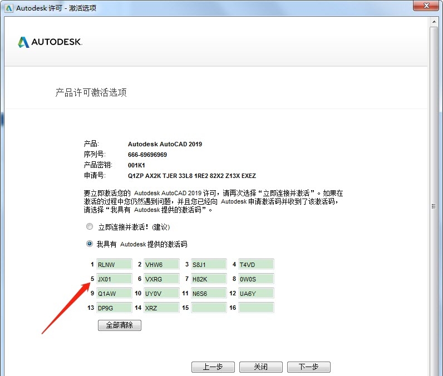Click the 关闭 close button at bottom
Screen dimensions: 443x376
[x=261, y=367]
